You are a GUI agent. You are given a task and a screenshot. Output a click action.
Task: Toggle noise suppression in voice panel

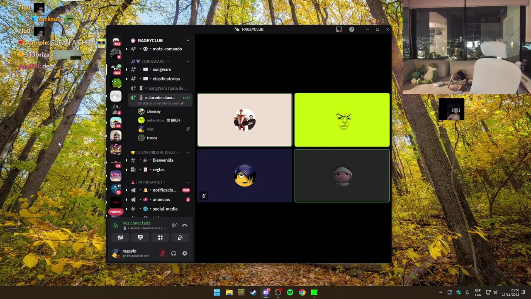tap(175, 225)
